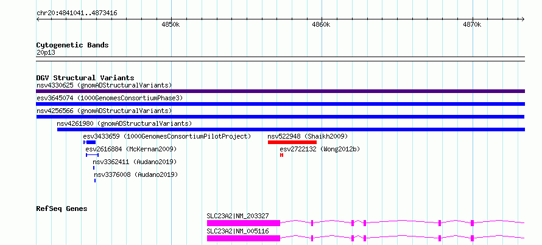Open the esv3433659 (1000GenomesConsortiumPilotProject) label
This screenshot has height=245, width=542.
click(167, 136)
